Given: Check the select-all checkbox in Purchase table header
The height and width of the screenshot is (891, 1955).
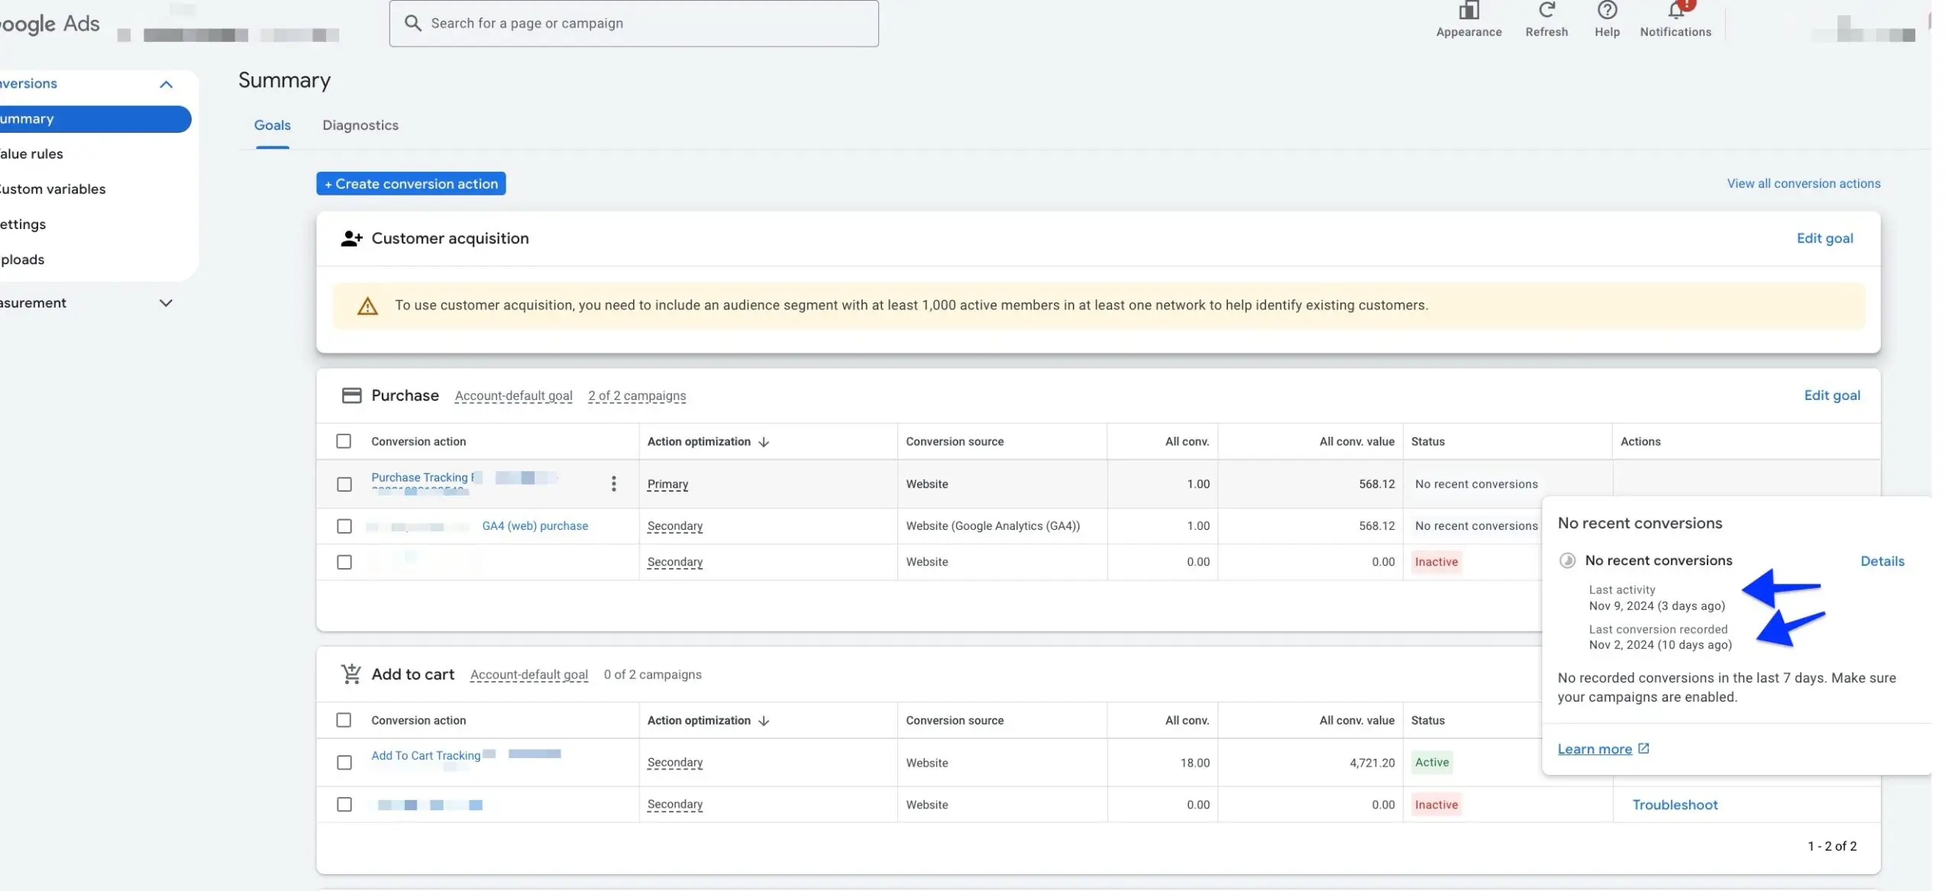Looking at the screenshot, I should click(x=344, y=441).
